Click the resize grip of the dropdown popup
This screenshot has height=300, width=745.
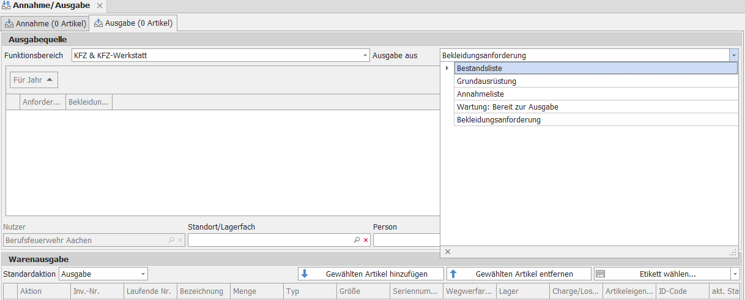733,252
